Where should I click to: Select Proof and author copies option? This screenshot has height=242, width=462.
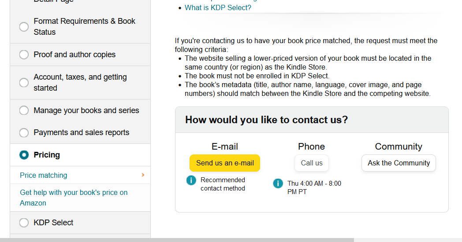(x=24, y=55)
